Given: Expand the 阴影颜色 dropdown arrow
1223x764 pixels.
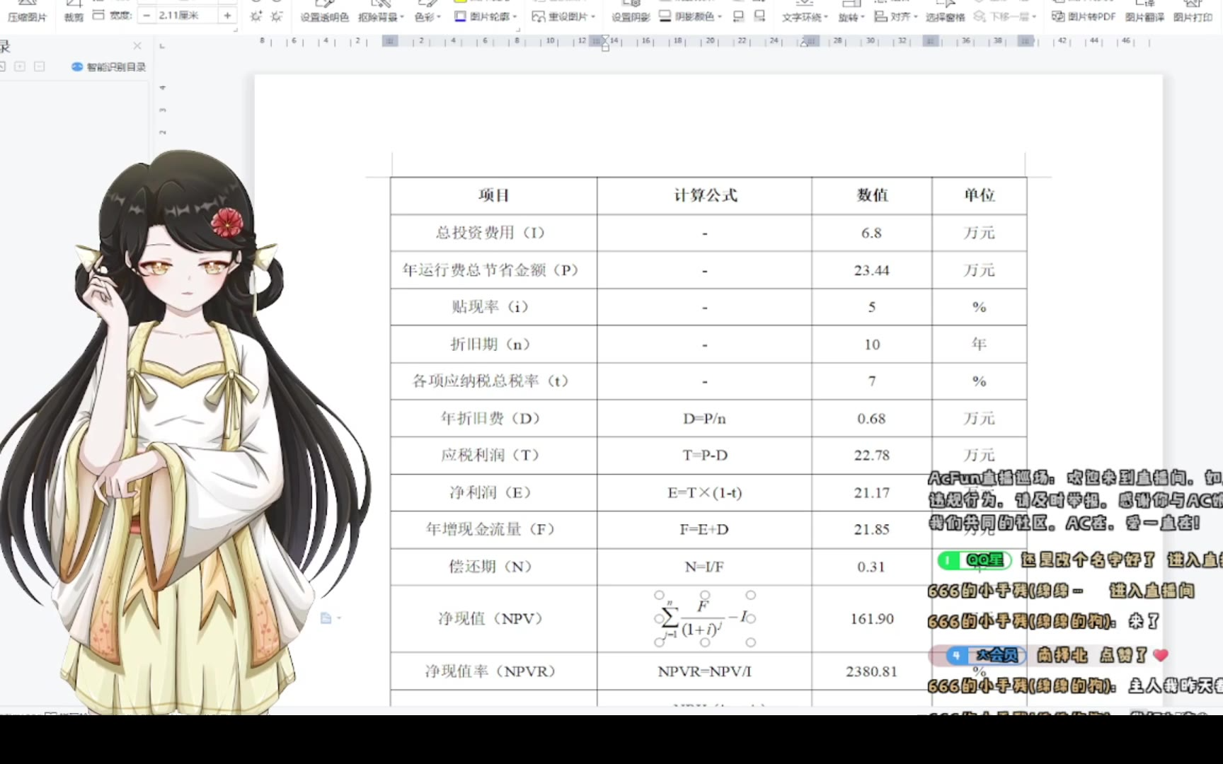Looking at the screenshot, I should click(720, 16).
